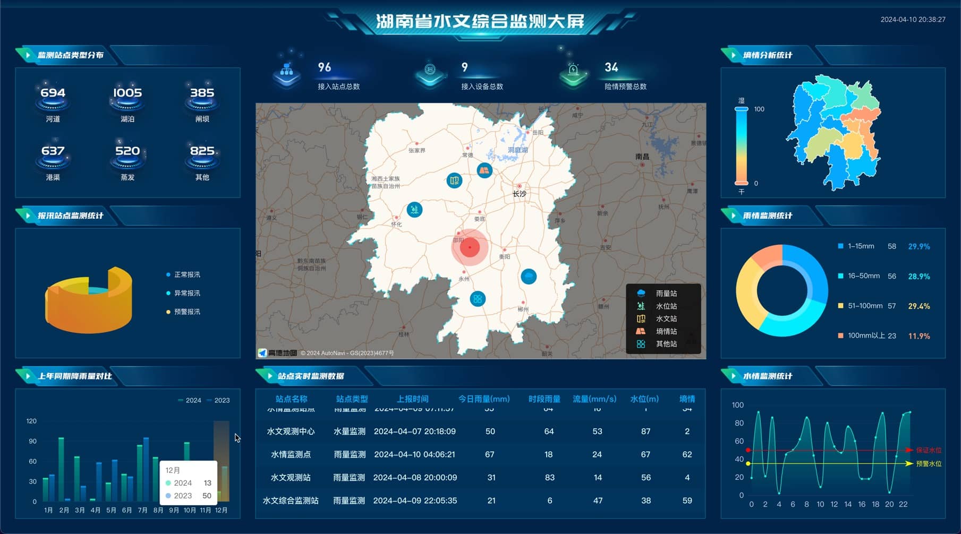Sort by the 今日雨量(mm) column header
This screenshot has width=961, height=534.
pos(484,399)
